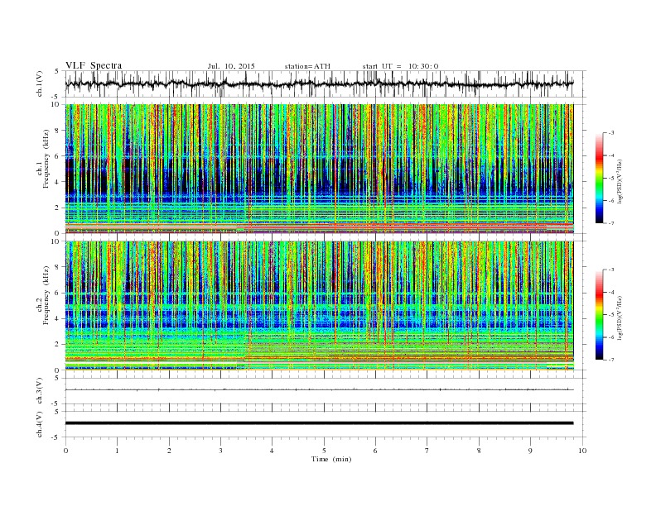
Task: Click the ch.1 voltage waveform trace
Action: (x=319, y=84)
